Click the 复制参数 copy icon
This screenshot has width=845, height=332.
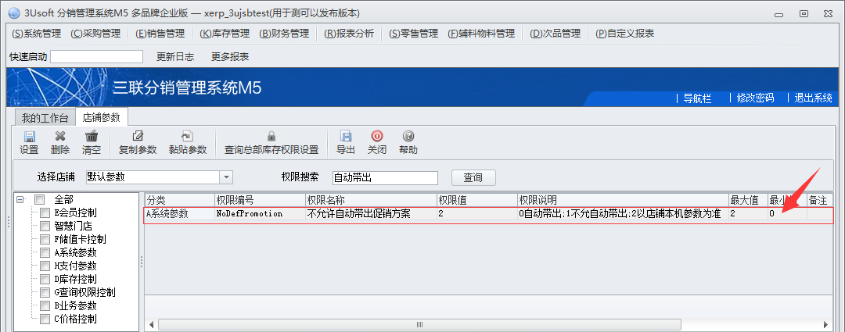click(x=138, y=137)
